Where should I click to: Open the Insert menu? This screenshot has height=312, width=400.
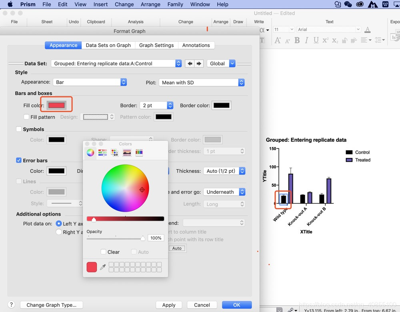pyautogui.click(x=100, y=4)
